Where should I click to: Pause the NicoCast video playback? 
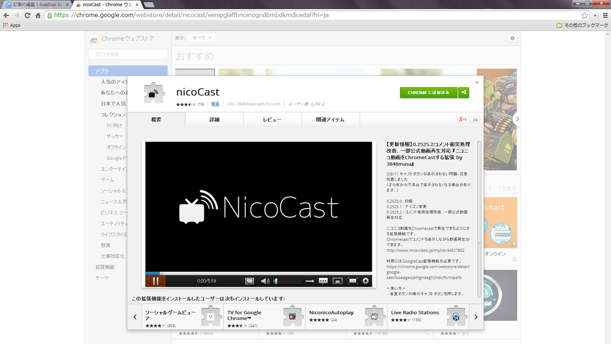tap(156, 281)
